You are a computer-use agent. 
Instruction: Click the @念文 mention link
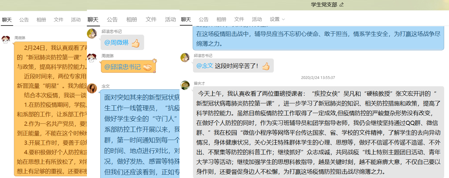(205, 66)
